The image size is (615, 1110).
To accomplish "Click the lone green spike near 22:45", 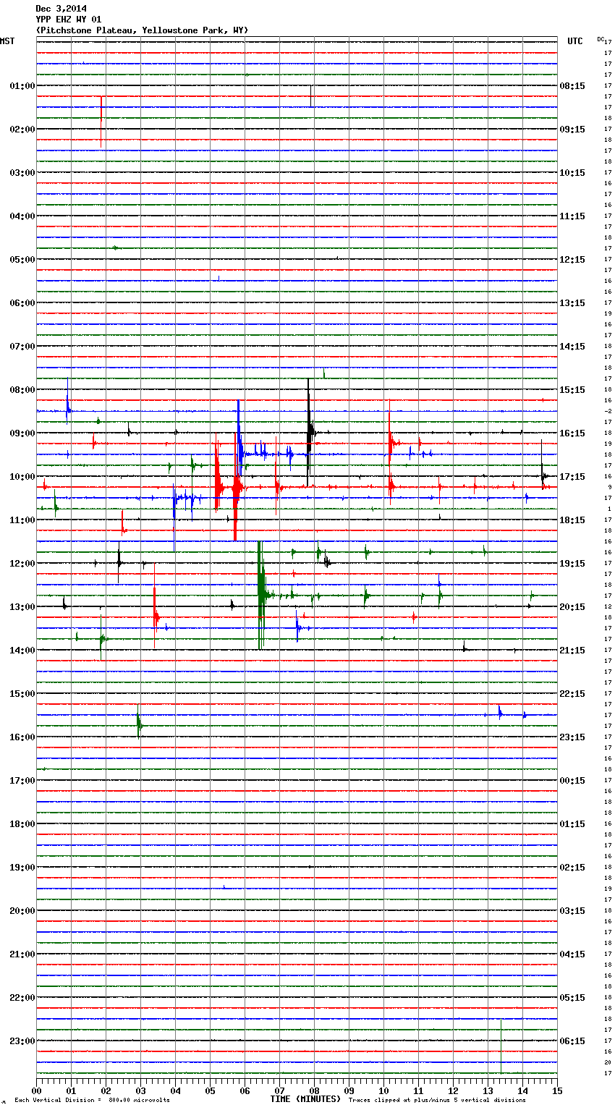I will (501, 1046).
